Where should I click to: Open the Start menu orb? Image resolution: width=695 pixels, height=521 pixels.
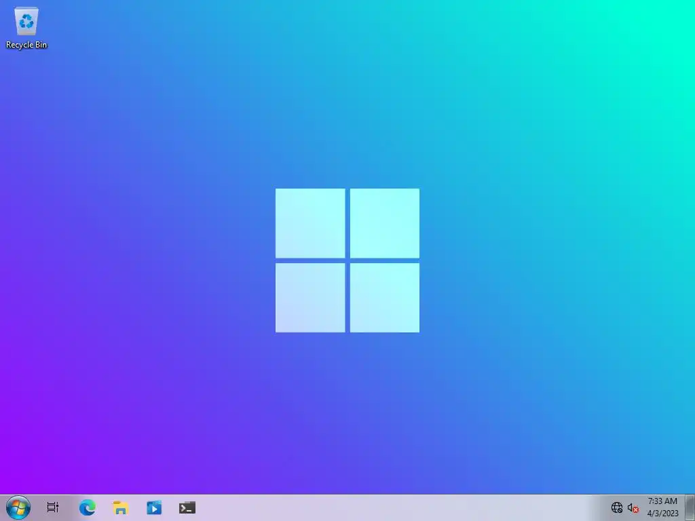(18, 507)
